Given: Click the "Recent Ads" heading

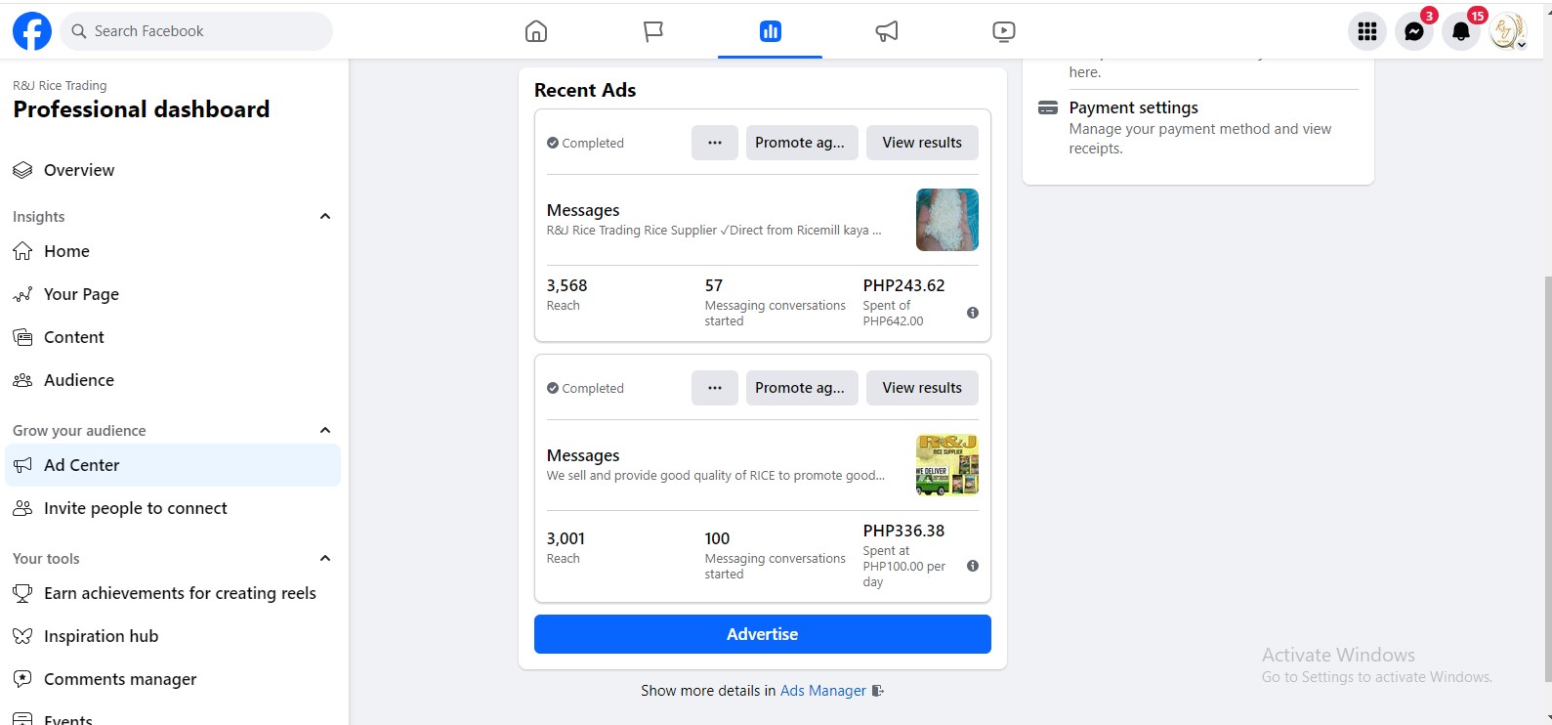Looking at the screenshot, I should [585, 90].
